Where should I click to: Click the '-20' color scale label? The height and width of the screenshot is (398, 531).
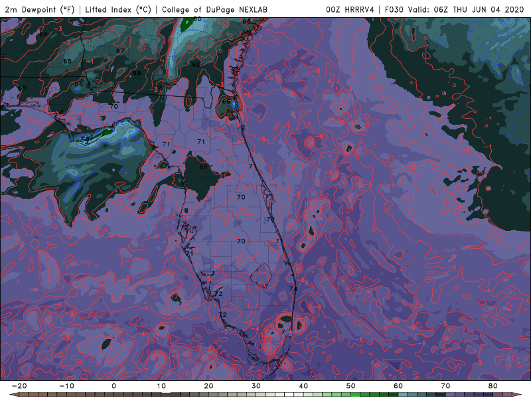click(19, 386)
